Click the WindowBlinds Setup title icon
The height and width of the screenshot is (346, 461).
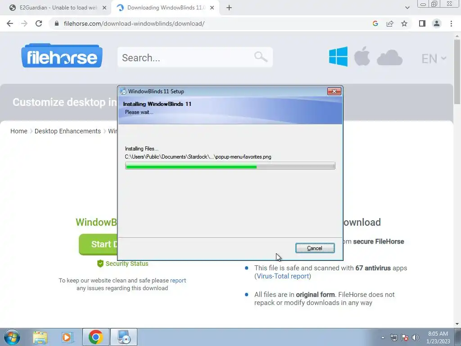(123, 91)
